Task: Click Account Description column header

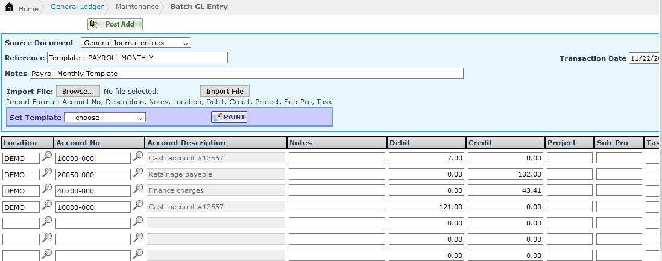Action: point(186,143)
